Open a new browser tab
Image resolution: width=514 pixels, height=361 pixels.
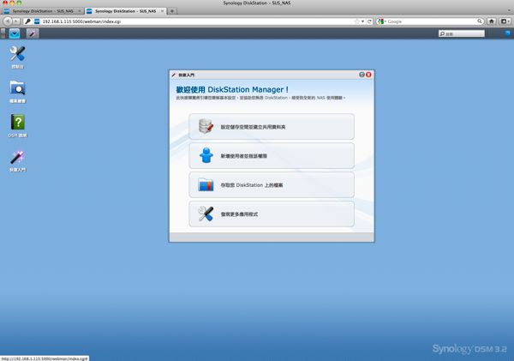pyautogui.click(x=172, y=11)
